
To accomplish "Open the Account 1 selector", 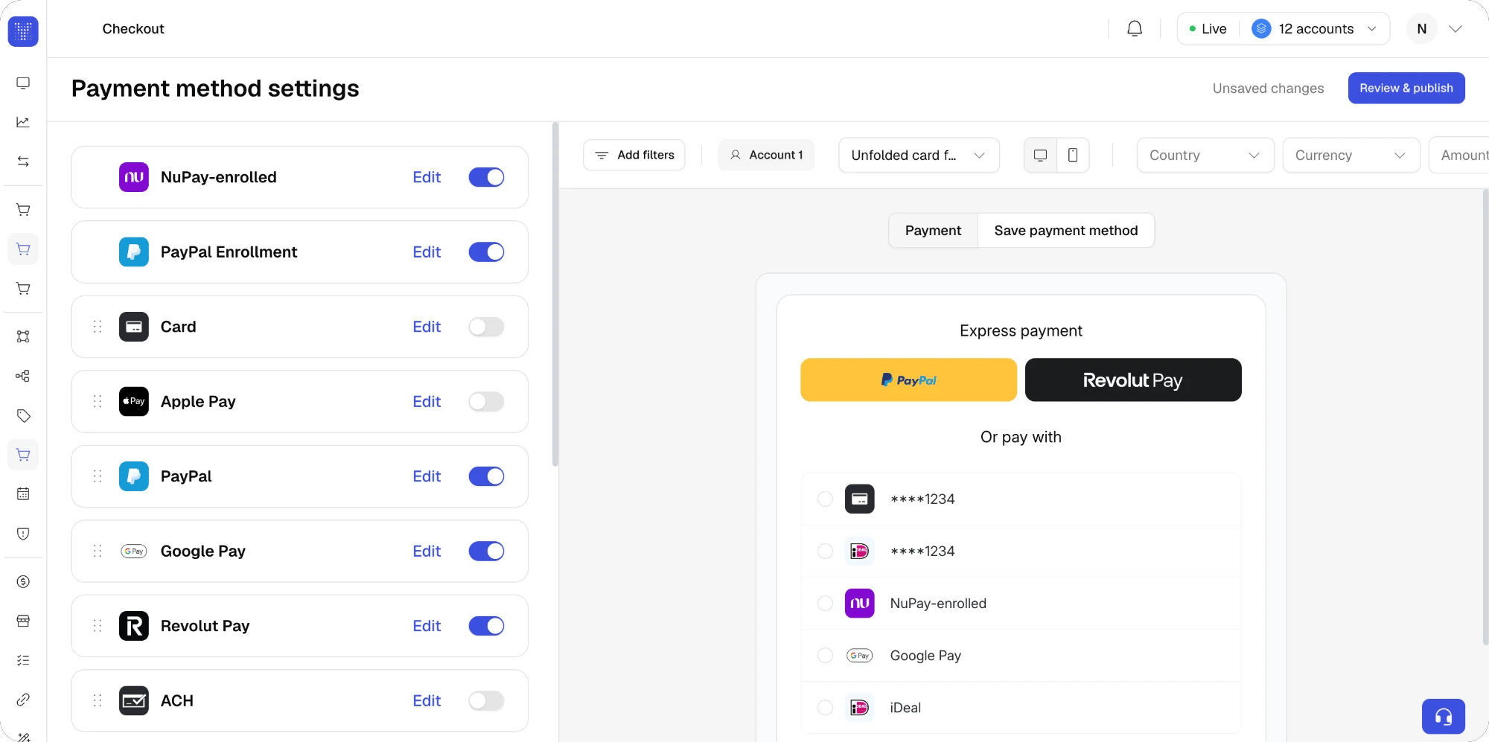I will click(x=766, y=155).
